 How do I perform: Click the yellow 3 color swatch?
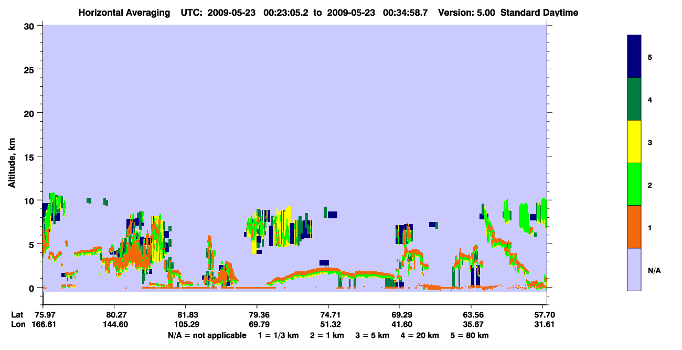click(x=634, y=142)
